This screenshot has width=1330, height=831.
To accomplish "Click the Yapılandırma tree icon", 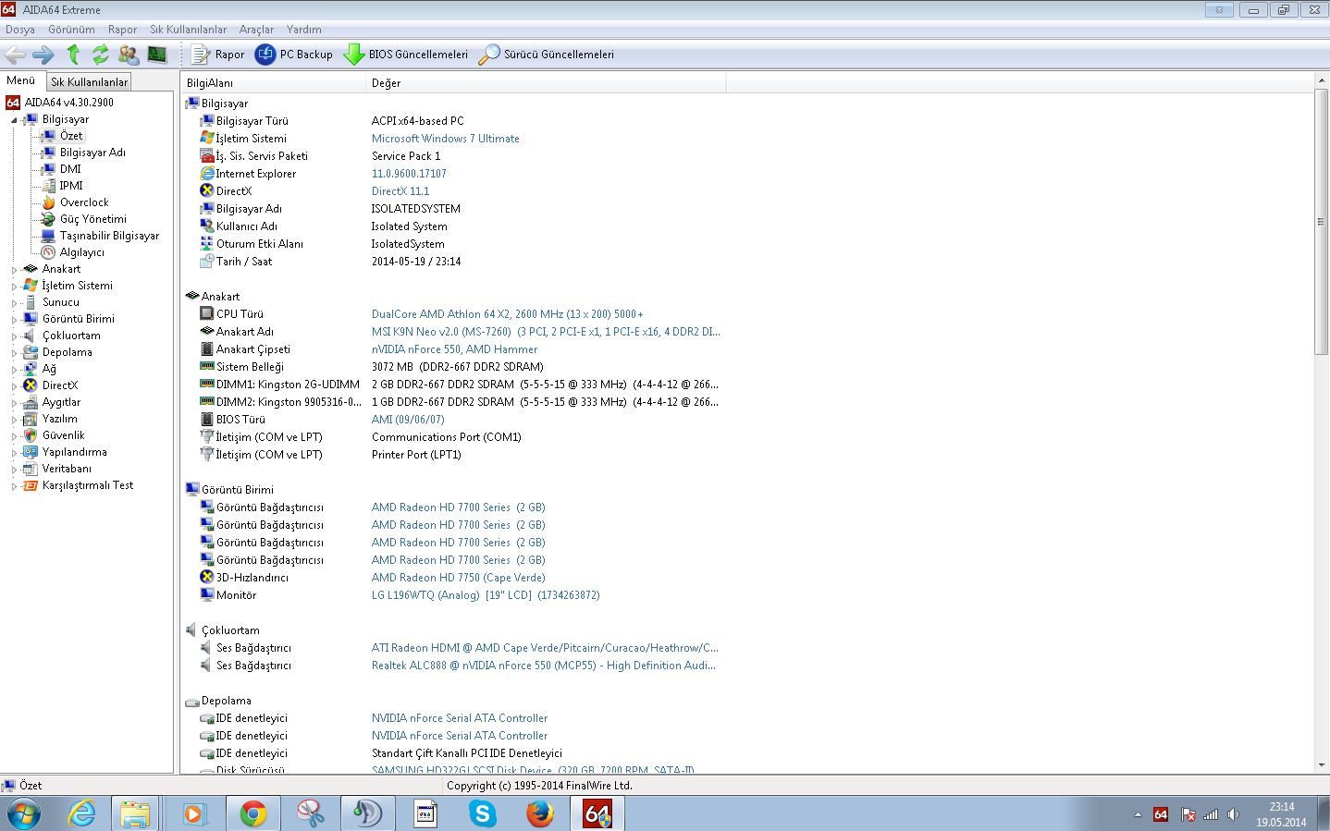I will pos(31,452).
